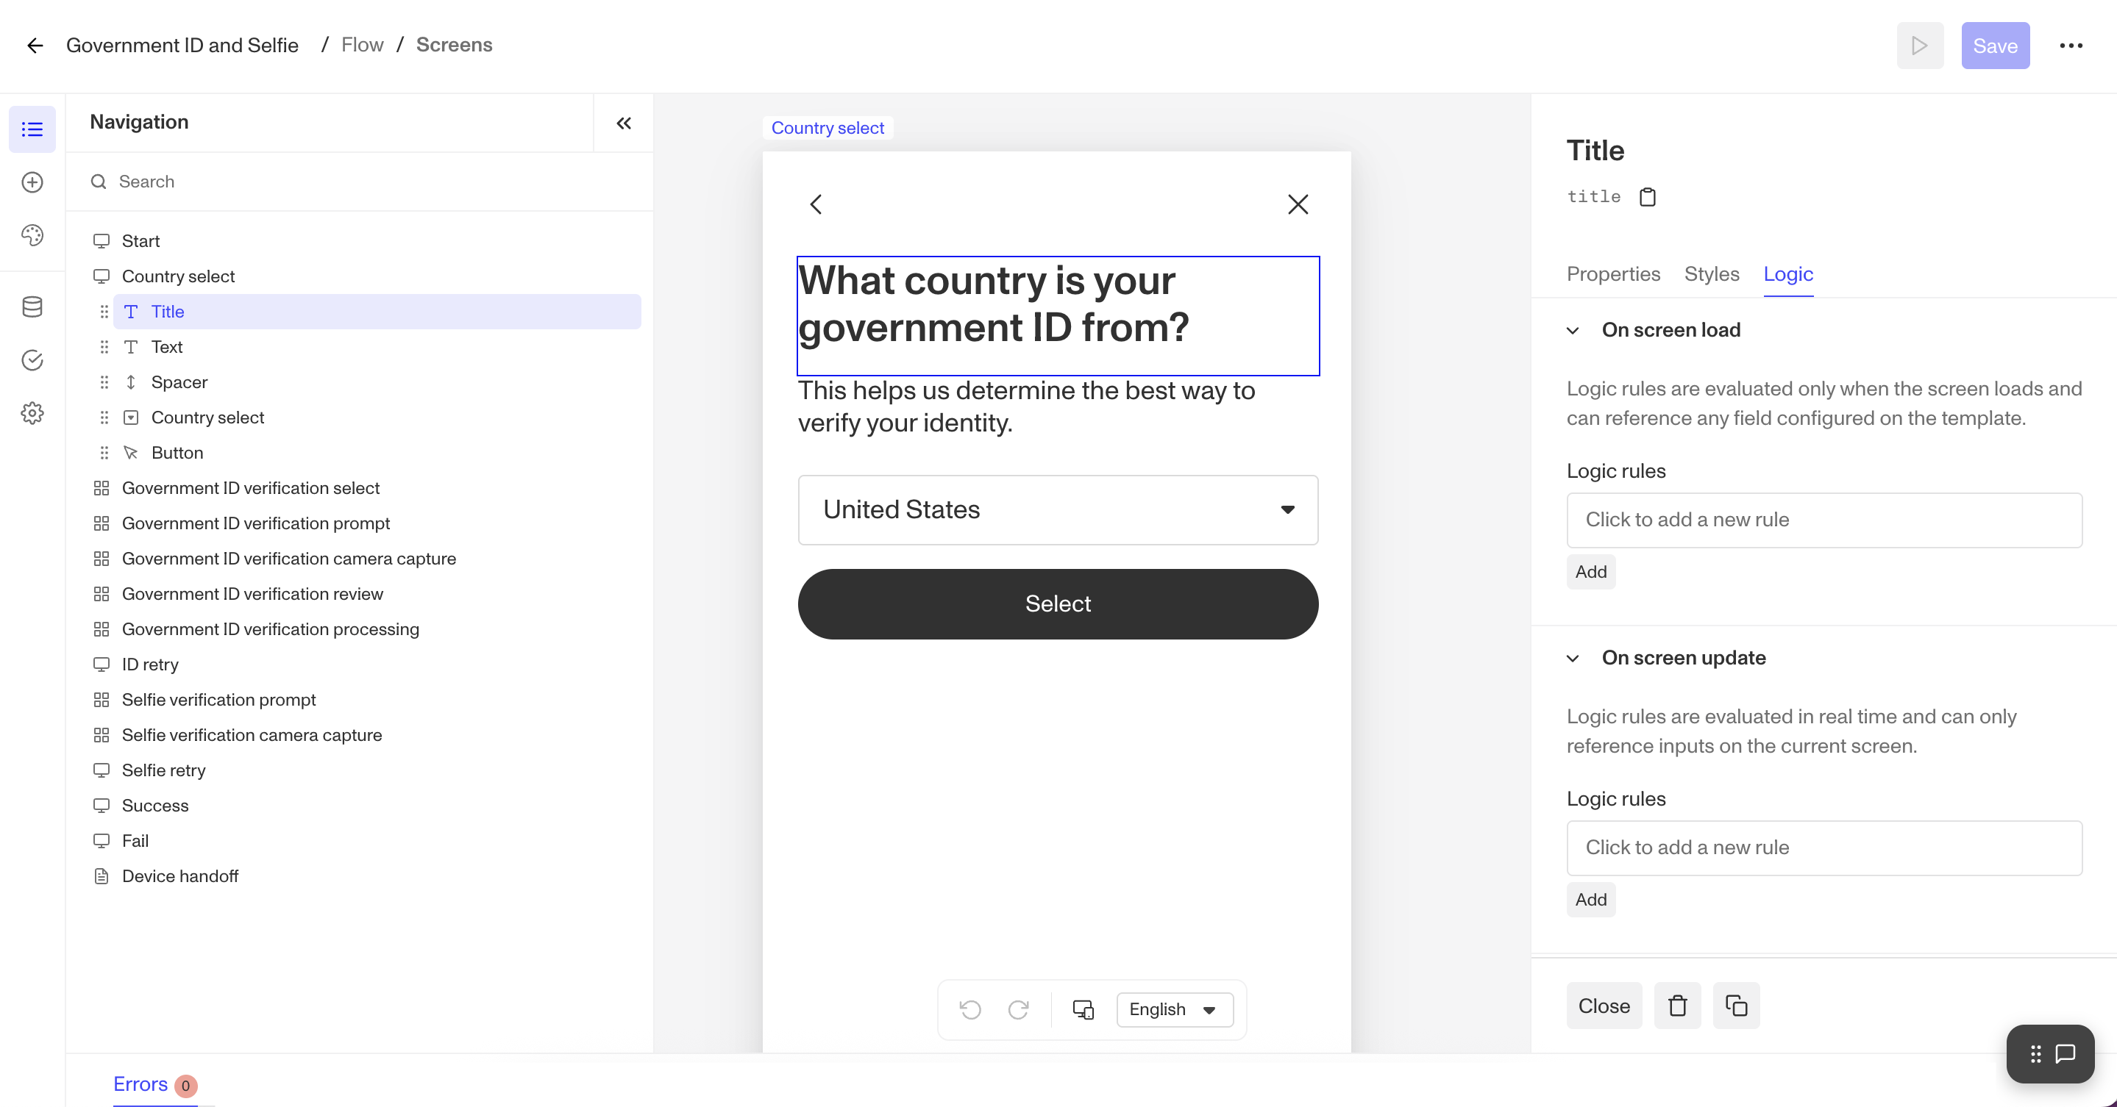2117x1107 pixels.
Task: Open the theme palette icon in sidebar
Action: click(x=32, y=236)
